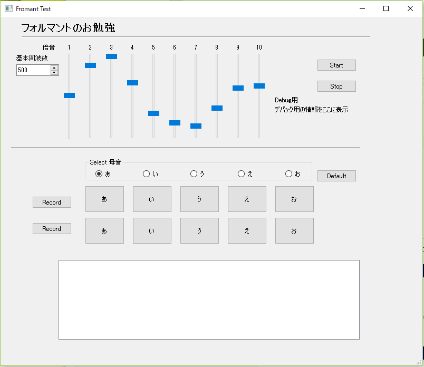The height and width of the screenshot is (367, 424).
Task: Click the え button in lower row
Action: click(x=247, y=231)
